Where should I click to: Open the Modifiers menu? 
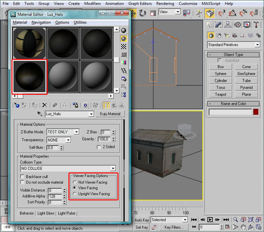[92, 3]
